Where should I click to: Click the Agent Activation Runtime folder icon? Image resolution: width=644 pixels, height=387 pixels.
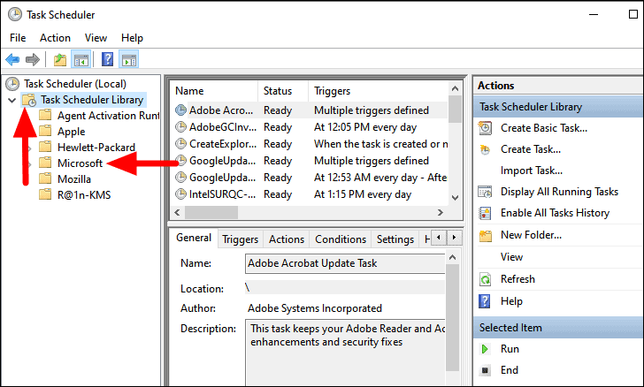click(45, 115)
